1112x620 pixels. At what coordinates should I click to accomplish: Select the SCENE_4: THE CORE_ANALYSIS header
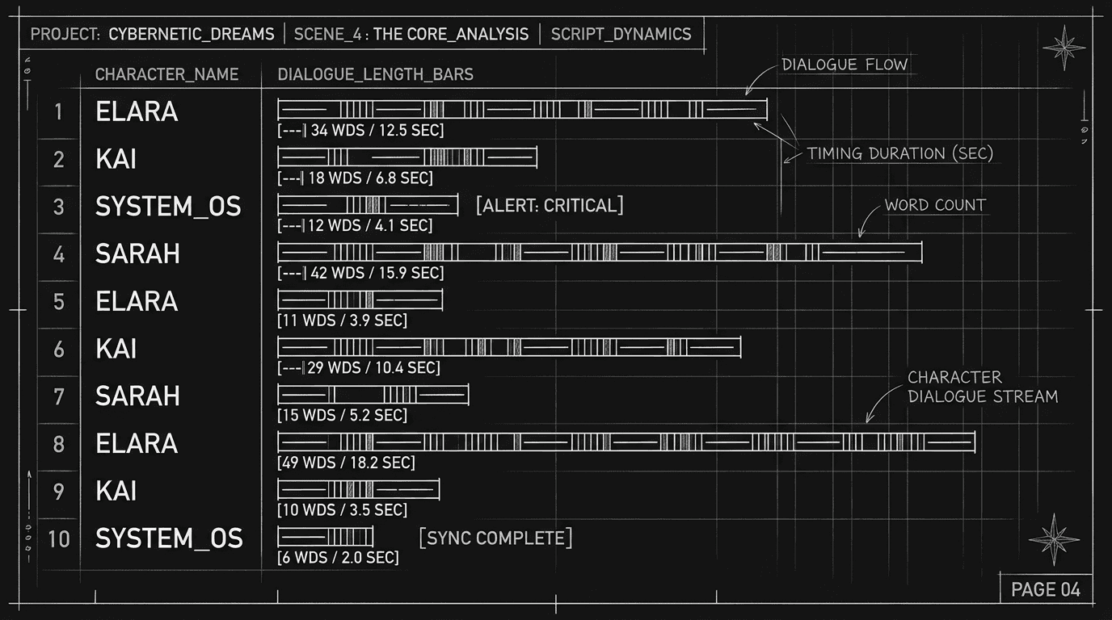[411, 34]
